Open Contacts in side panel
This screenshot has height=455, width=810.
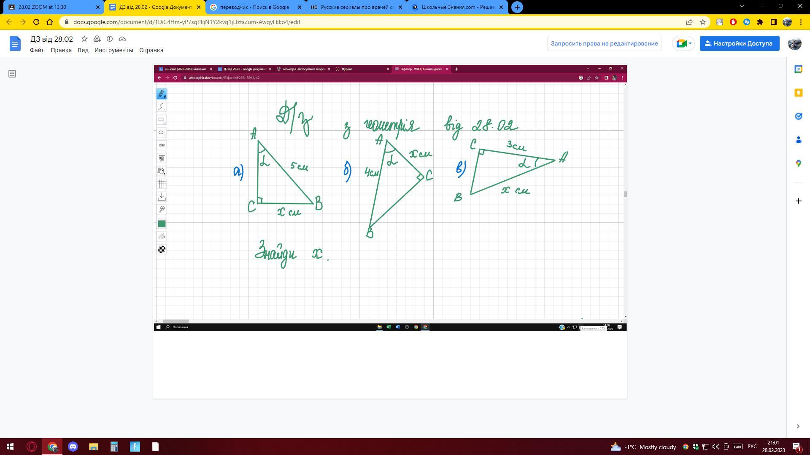pos(798,140)
